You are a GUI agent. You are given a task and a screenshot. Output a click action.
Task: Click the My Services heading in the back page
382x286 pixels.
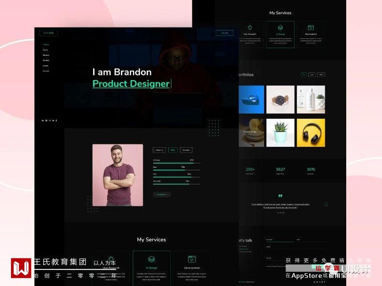coord(280,13)
